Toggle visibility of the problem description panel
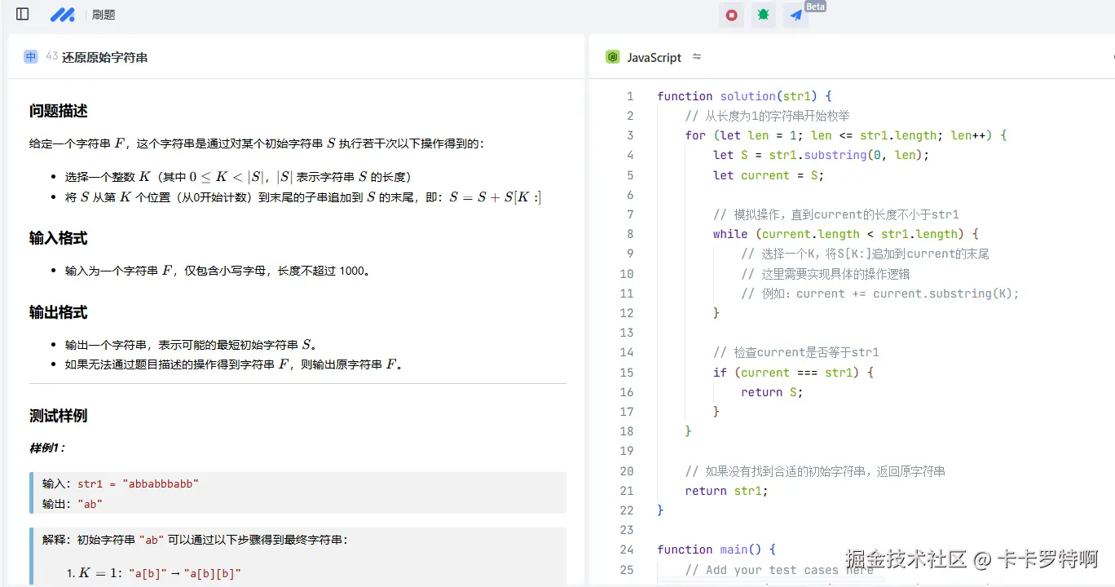Viewport: 1115px width, 587px height. point(22,14)
